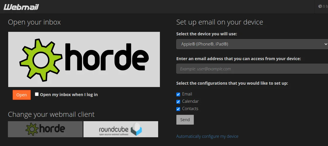Choose the roundcube webmail client thumbnail
Image resolution: width=328 pixels, height=146 pixels.
click(x=121, y=129)
